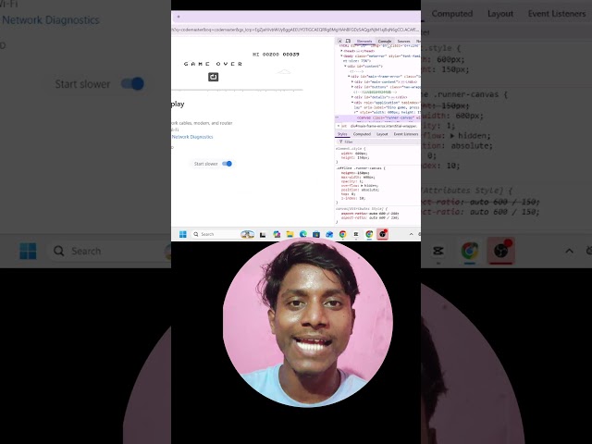Open second Chrome icon next to OBS, center taskbar
The width and height of the screenshot is (592, 444).
tap(369, 234)
